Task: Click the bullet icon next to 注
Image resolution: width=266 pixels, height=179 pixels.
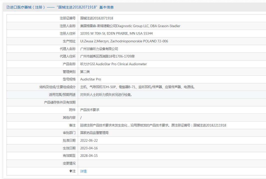Action: coord(71,171)
